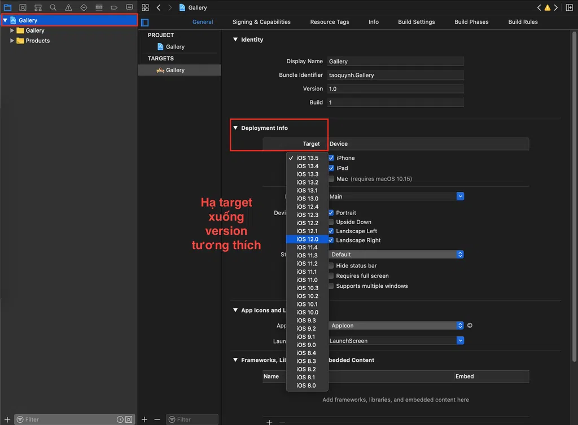The height and width of the screenshot is (425, 578).
Task: Enable Hide status bar
Action: click(331, 266)
